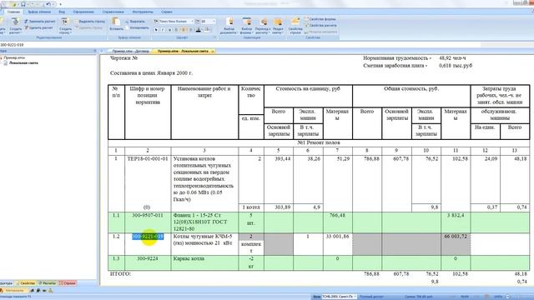Click Свойства расчета button

click(320, 26)
